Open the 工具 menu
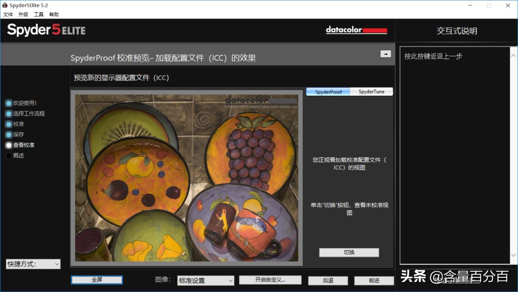518x292 pixels. [x=38, y=14]
